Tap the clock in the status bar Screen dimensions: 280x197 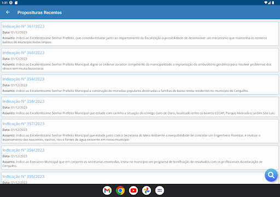(x=4, y=3)
